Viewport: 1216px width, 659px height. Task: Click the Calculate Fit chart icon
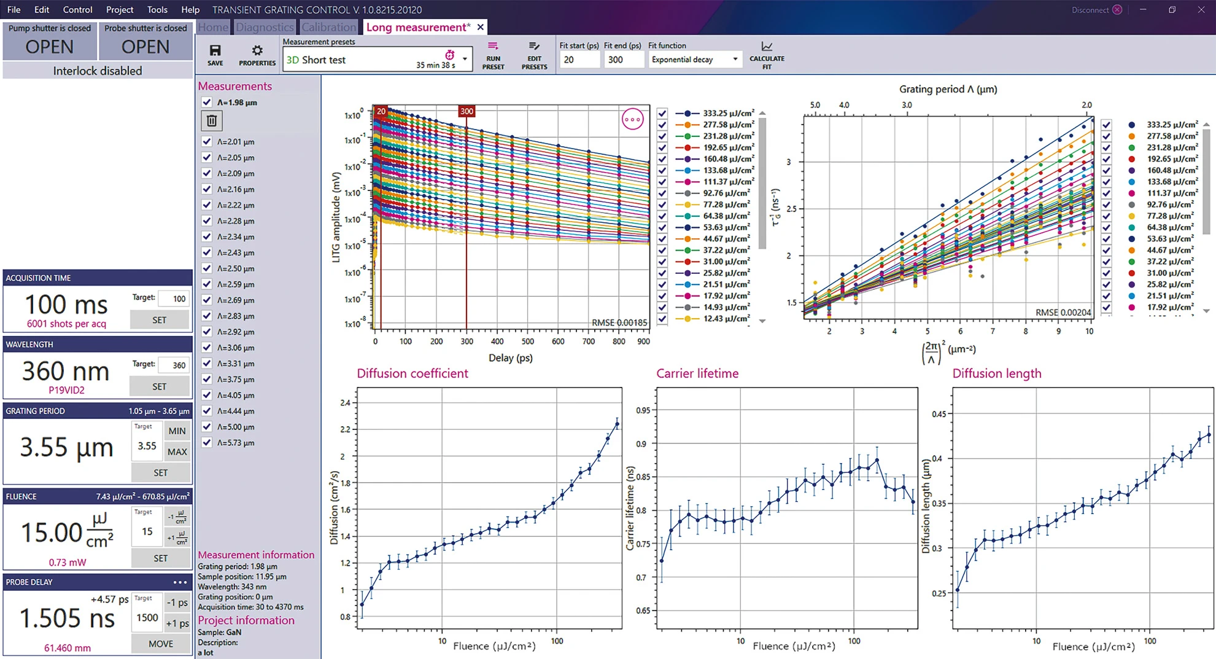[767, 47]
